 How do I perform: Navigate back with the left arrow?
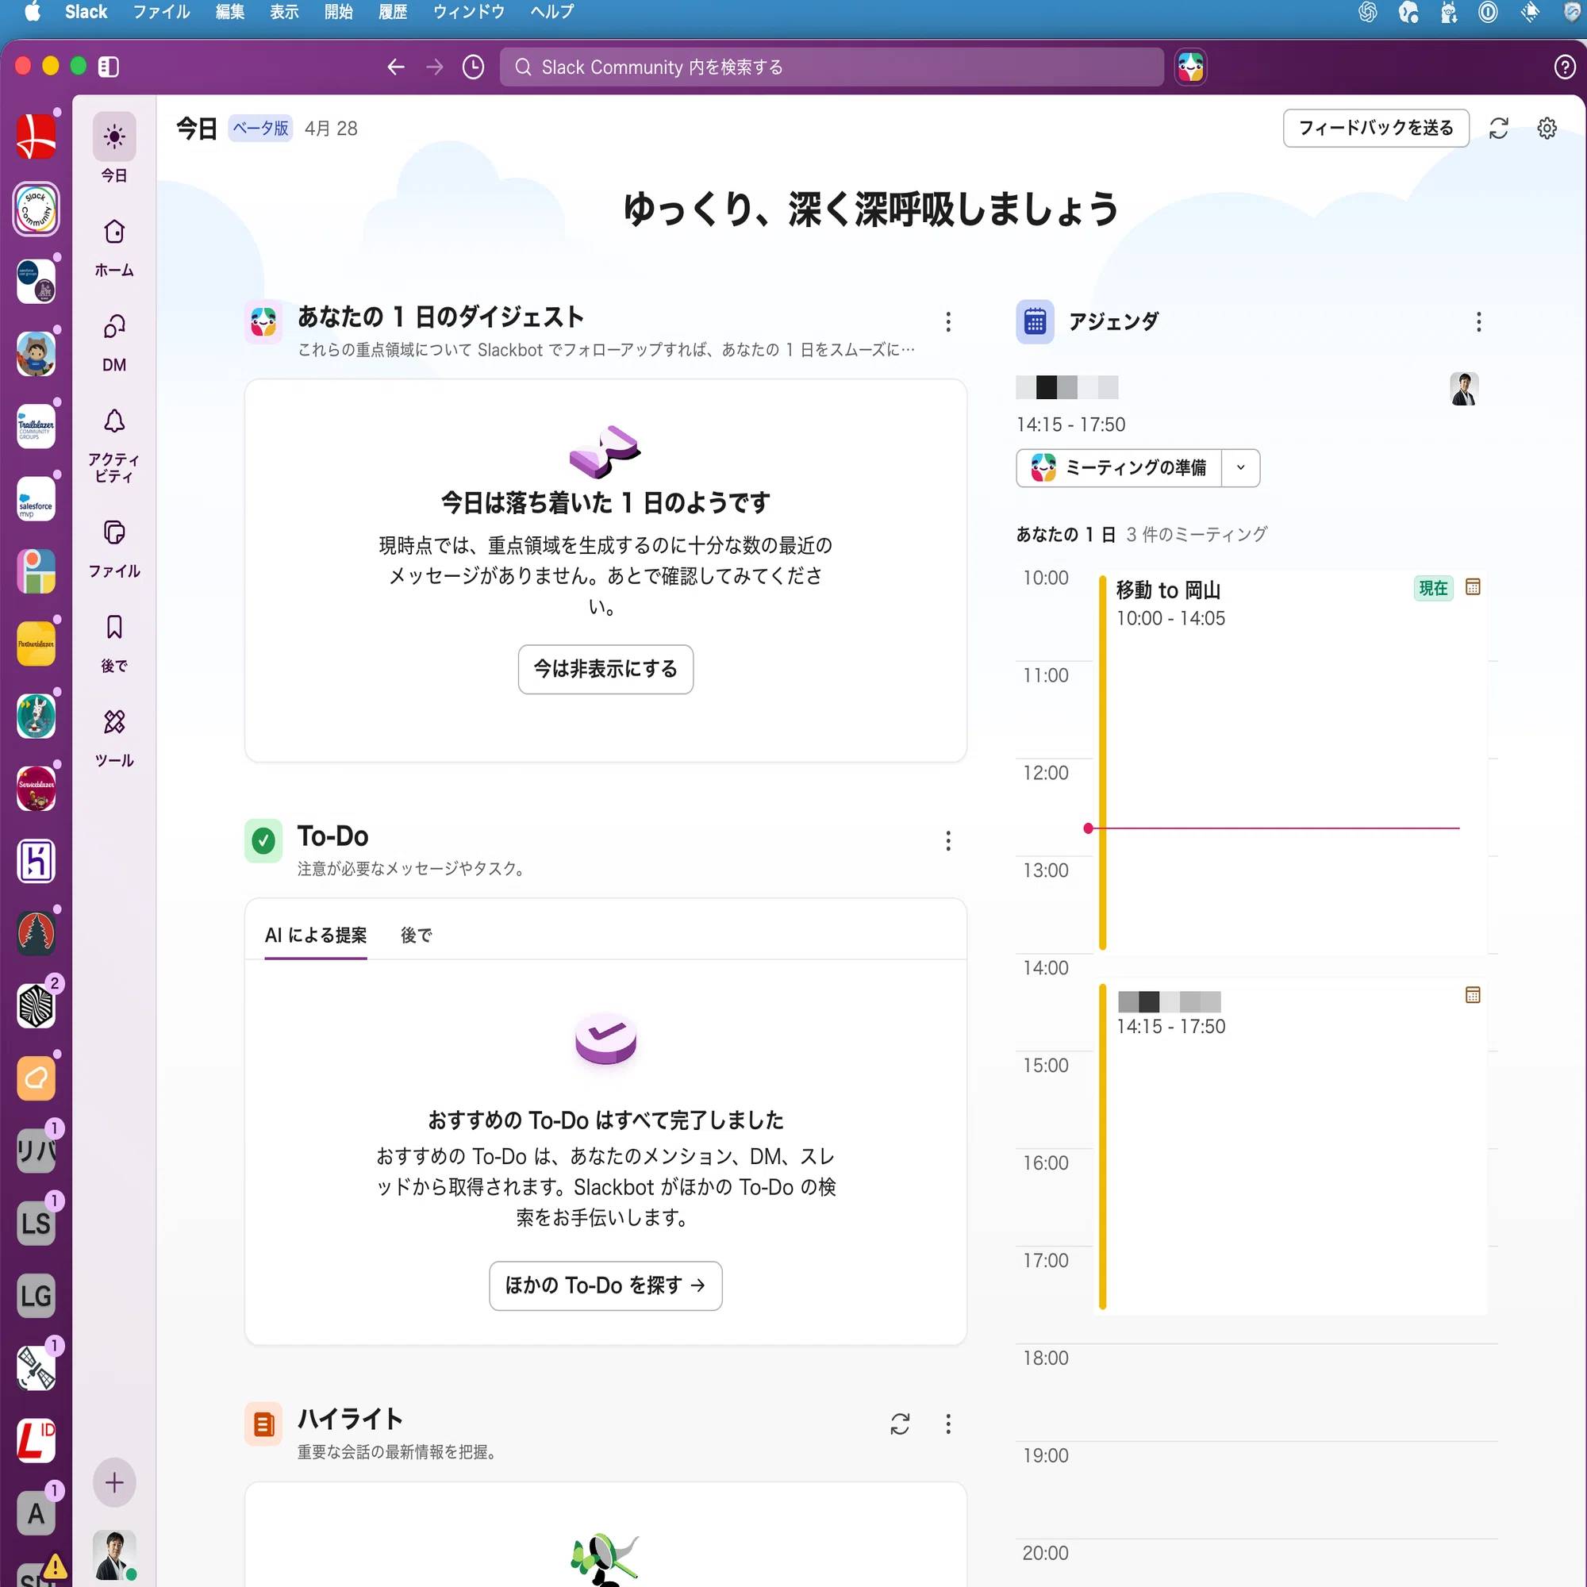(x=396, y=67)
